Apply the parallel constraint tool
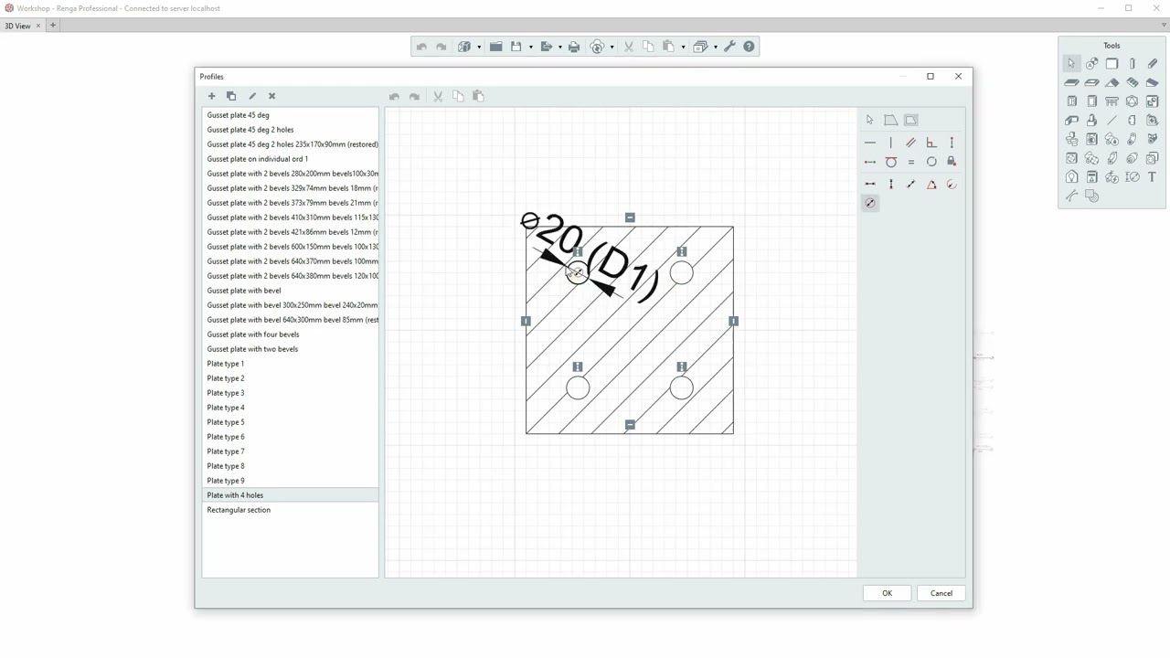 pyautogui.click(x=910, y=143)
